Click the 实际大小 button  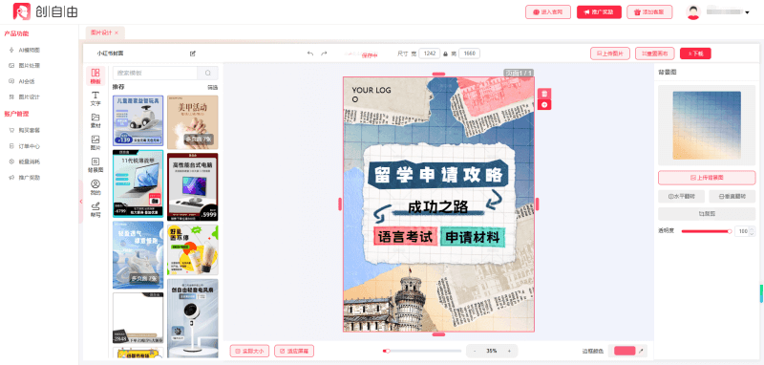pos(249,351)
